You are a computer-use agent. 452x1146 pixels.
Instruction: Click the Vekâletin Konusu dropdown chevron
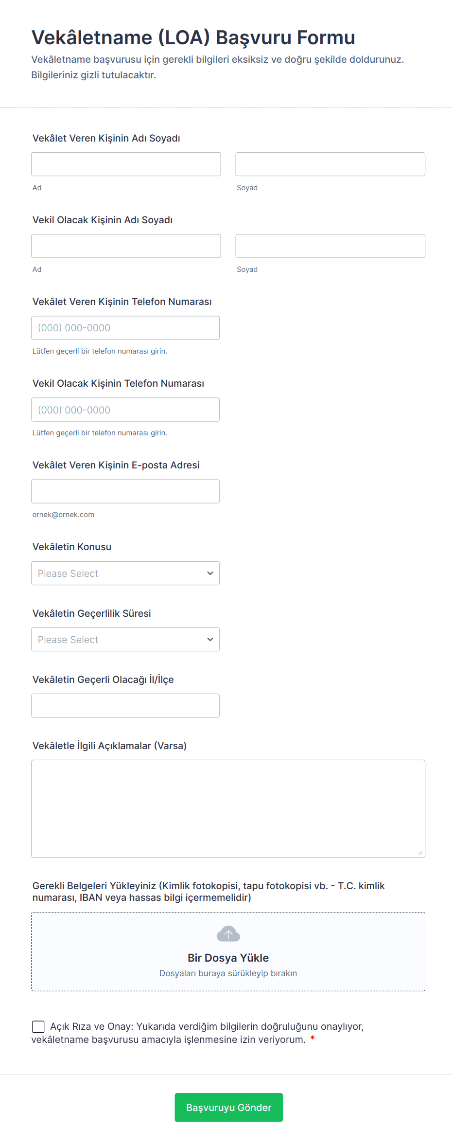point(210,573)
